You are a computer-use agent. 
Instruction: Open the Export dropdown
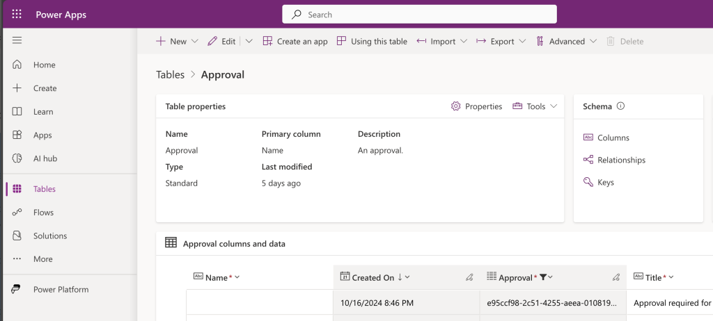[501, 41]
